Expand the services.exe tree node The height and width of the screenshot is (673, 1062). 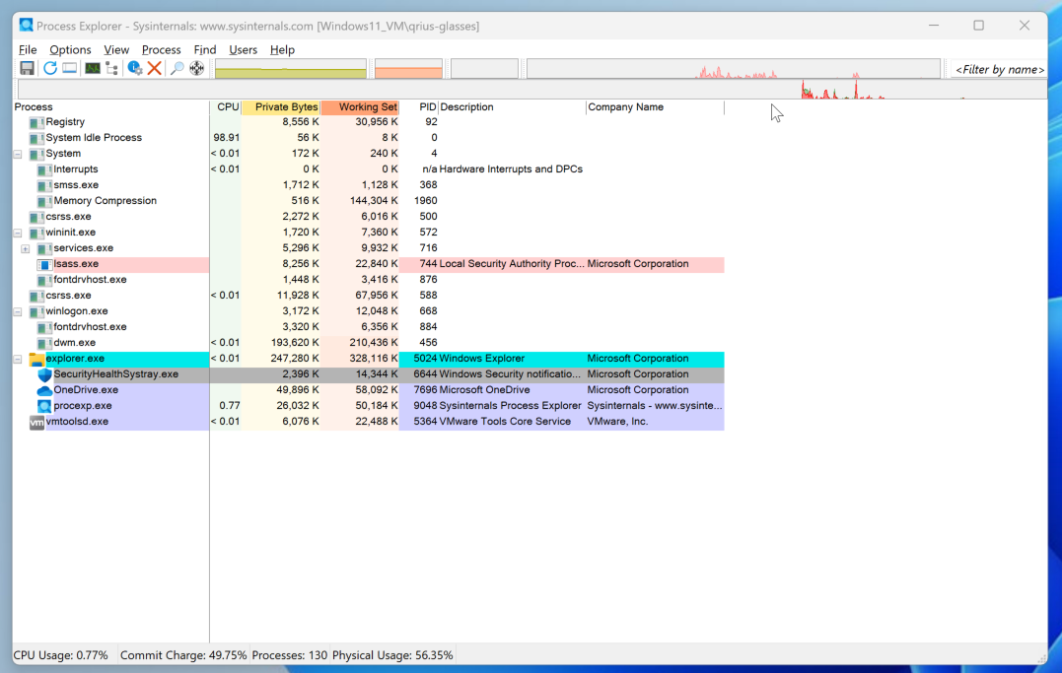click(x=26, y=248)
